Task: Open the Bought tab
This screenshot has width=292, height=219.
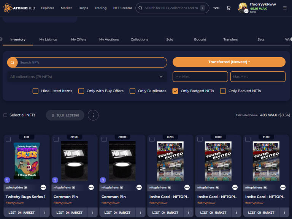Action: tap(200, 39)
